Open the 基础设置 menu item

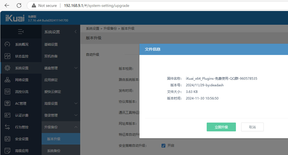coord(51,44)
